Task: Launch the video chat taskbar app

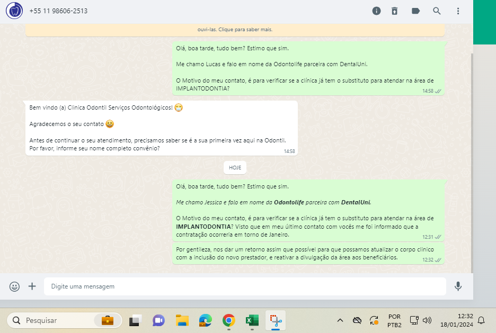Action: [x=158, y=321]
